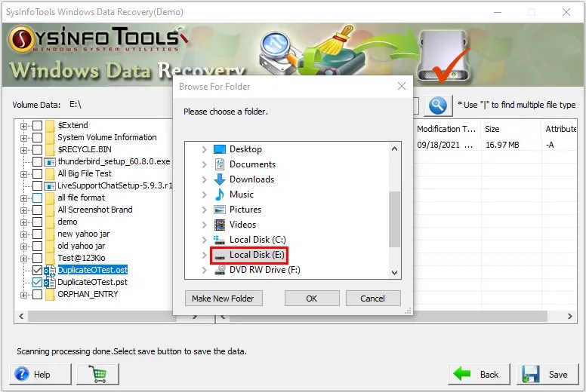Click the green Back arrow button
This screenshot has width=586, height=392.
click(479, 374)
